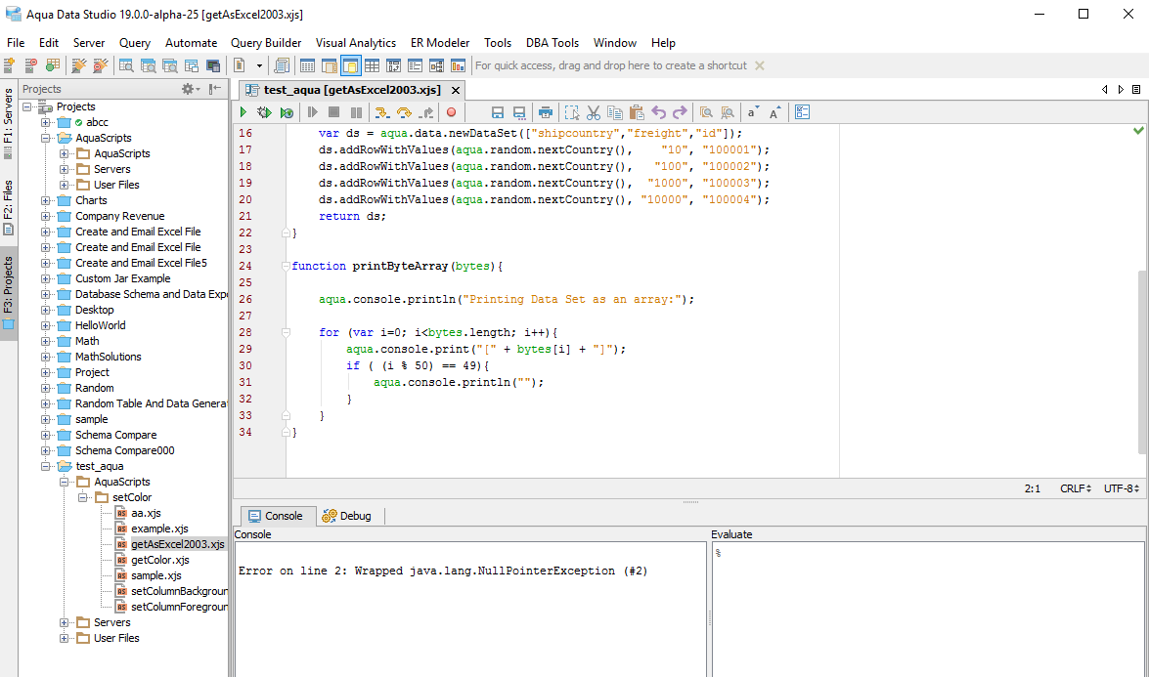Click the Select All editor icon
This screenshot has width=1149, height=677.
click(x=572, y=112)
